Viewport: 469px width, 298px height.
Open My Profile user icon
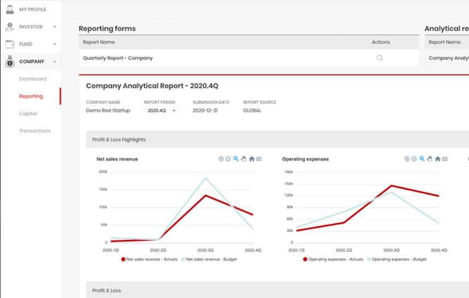click(x=10, y=9)
